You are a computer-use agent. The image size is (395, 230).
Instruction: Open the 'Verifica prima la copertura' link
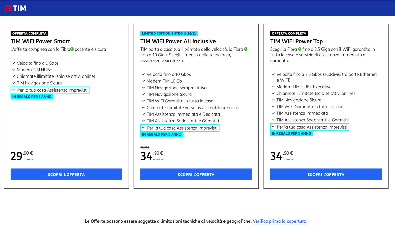(280, 221)
